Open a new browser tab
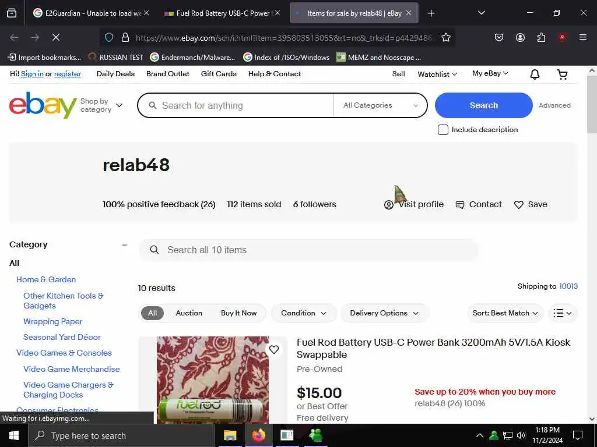Viewport: 597px width, 447px height. point(431,13)
